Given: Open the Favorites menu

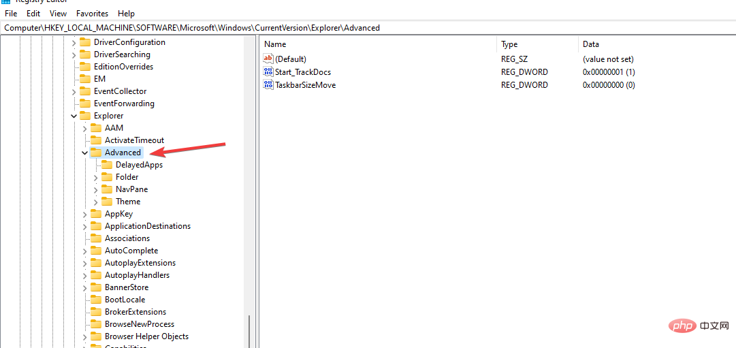Looking at the screenshot, I should pos(92,14).
